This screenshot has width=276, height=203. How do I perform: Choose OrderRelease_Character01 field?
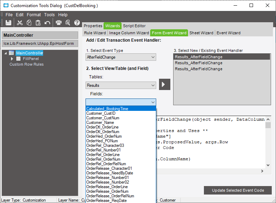pyautogui.click(x=121, y=168)
